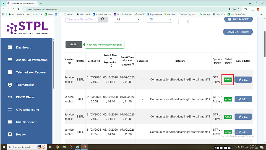The image size is (266, 150).
Task: Sort by Date & Time of Status Updated arrows
Action: pyautogui.click(x=133, y=64)
